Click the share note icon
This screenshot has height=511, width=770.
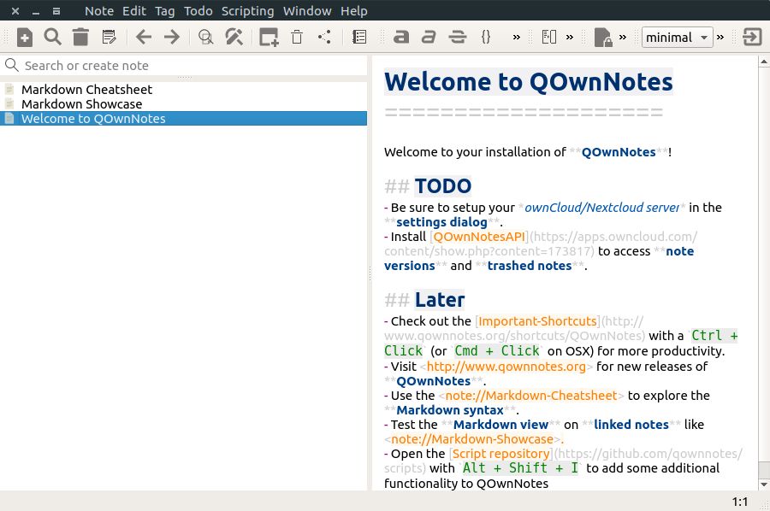click(x=324, y=38)
